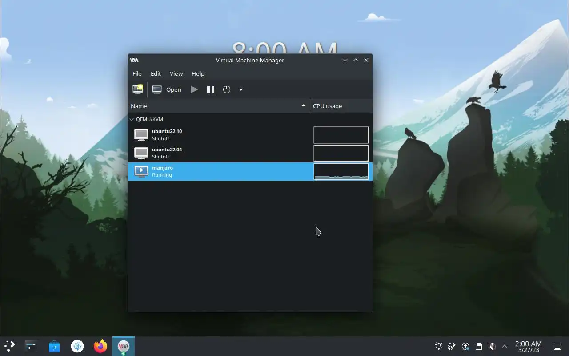Open clipboard tray icon
569x356 pixels.
(478, 346)
